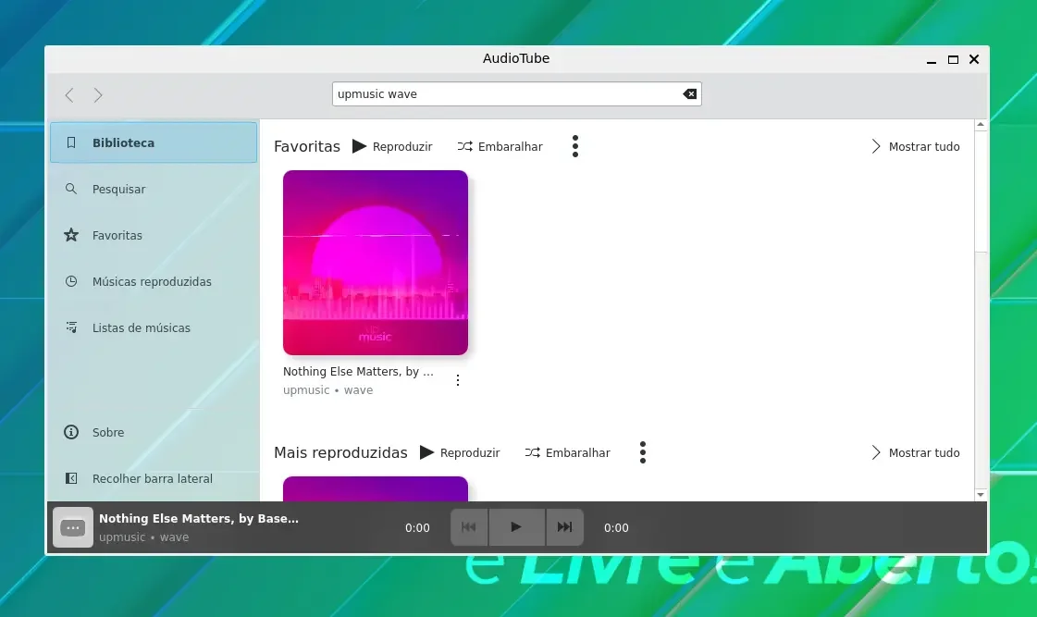Viewport: 1037px width, 617px height.
Task: Open the Biblioteca sidebar page
Action: pos(154,142)
